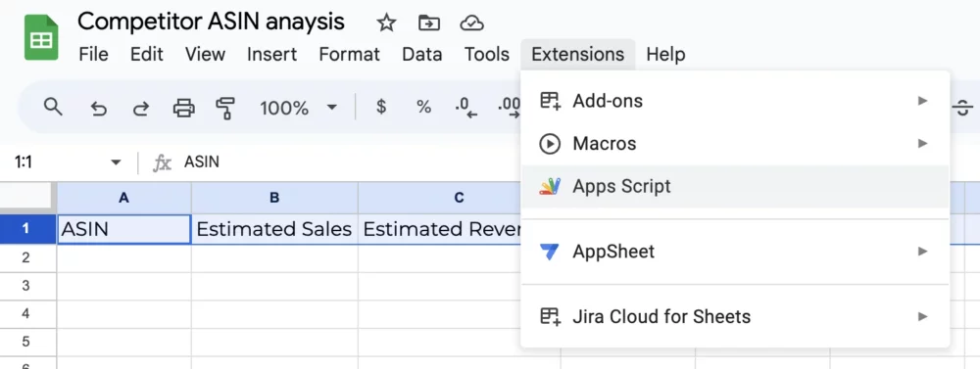The height and width of the screenshot is (369, 980).
Task: Click the Add-ons menu icon
Action: click(550, 101)
